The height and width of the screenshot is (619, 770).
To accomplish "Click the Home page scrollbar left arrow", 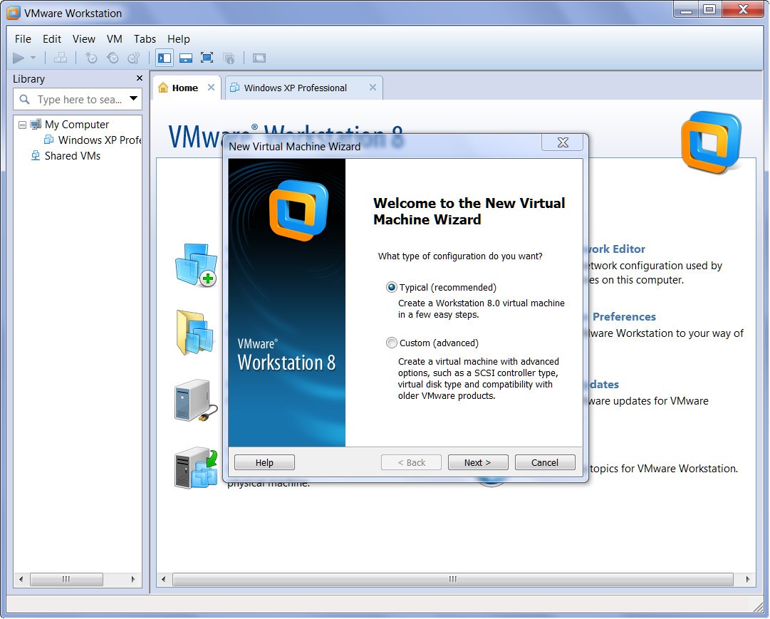I will point(164,580).
